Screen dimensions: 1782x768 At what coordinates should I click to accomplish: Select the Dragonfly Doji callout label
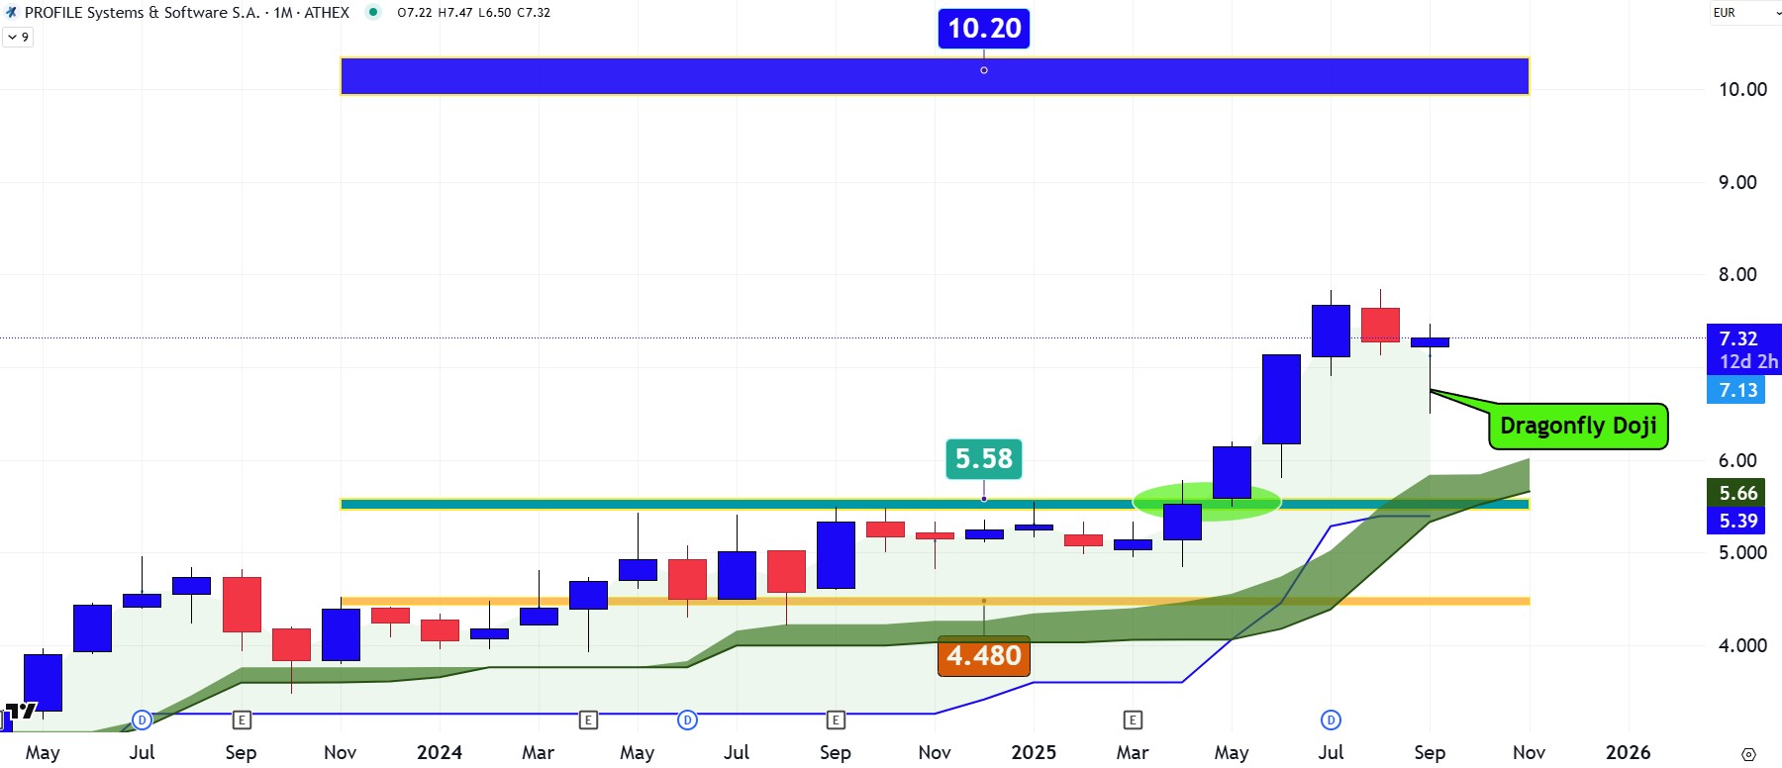[1577, 426]
